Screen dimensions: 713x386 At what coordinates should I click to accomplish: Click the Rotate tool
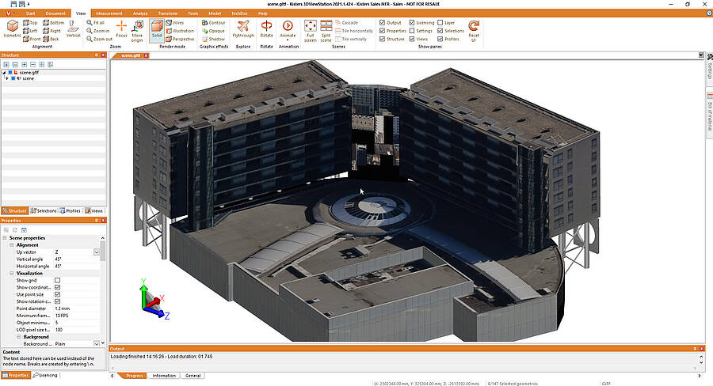266,29
